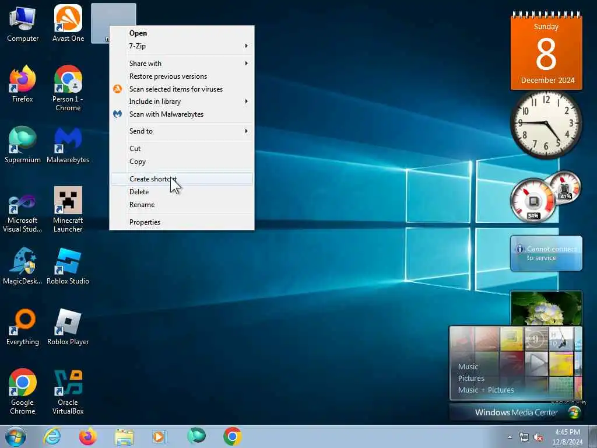Show hidden system tray icons

[x=510, y=437]
